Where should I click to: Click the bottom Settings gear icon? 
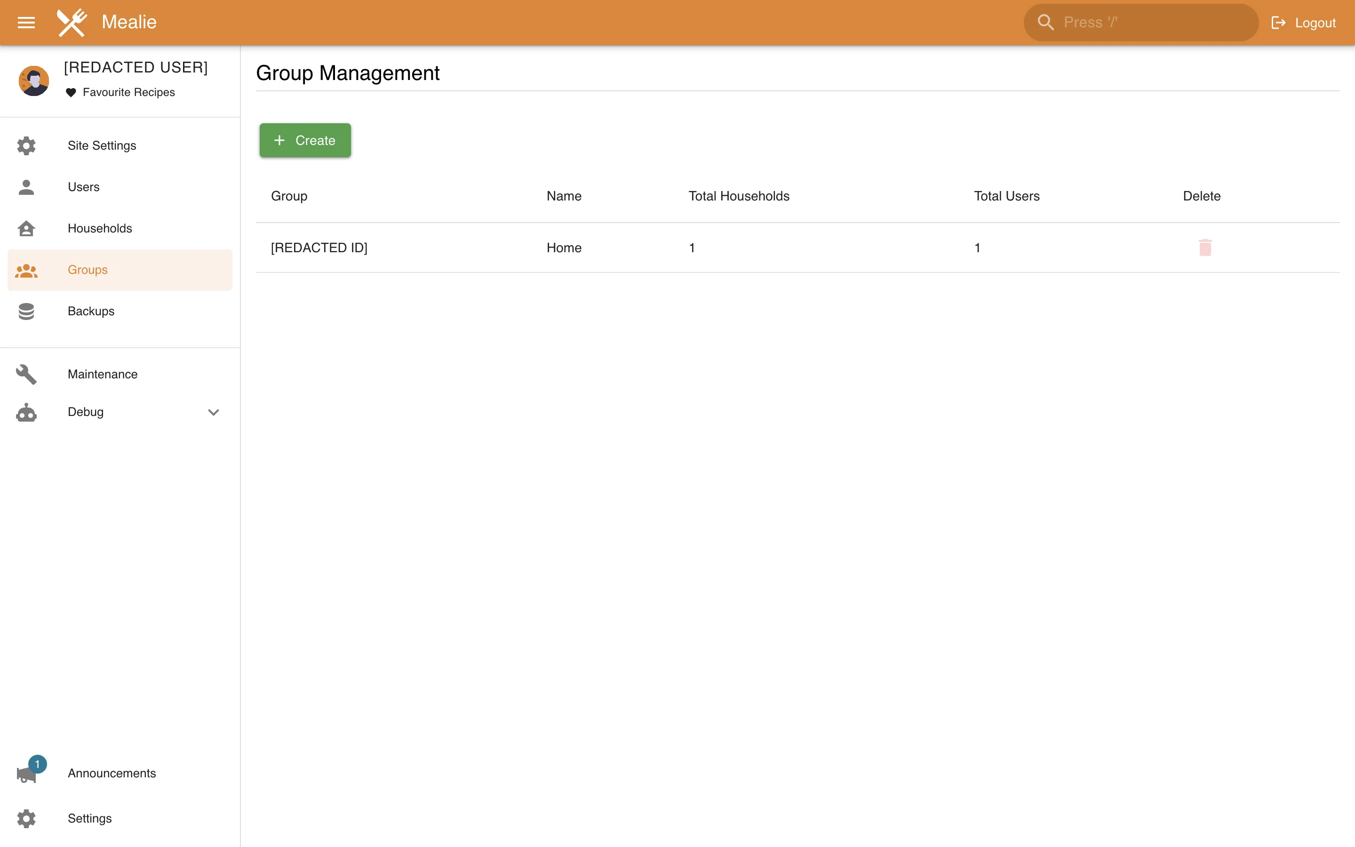pyautogui.click(x=26, y=818)
